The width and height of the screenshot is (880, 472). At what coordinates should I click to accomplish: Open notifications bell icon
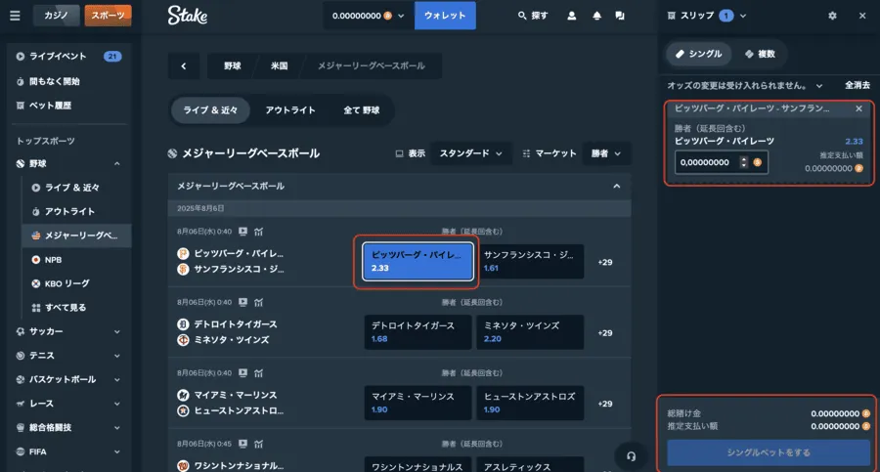(596, 16)
